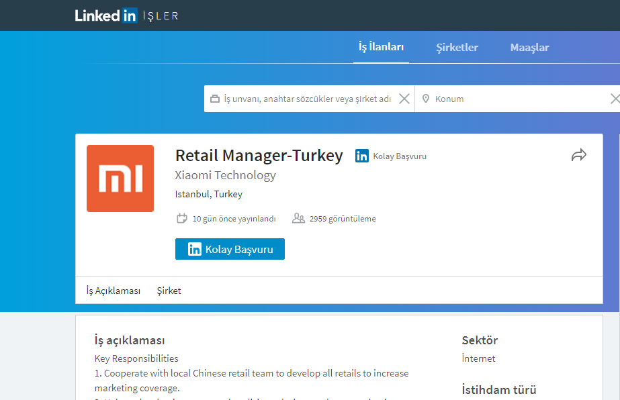Screen dimensions: 620x400
Task: Click the people views count icon
Action: coord(298,218)
